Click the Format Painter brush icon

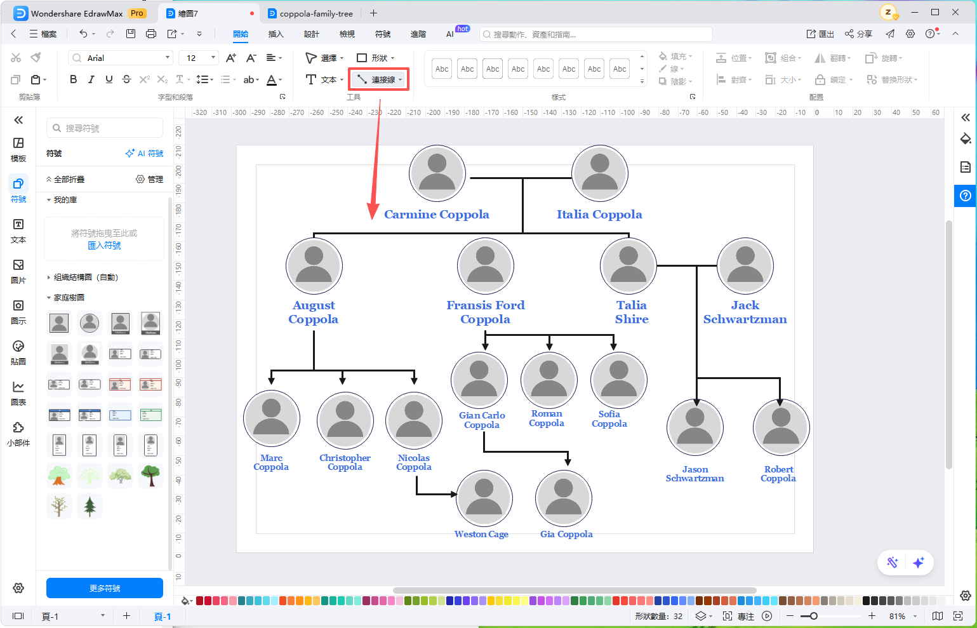36,58
